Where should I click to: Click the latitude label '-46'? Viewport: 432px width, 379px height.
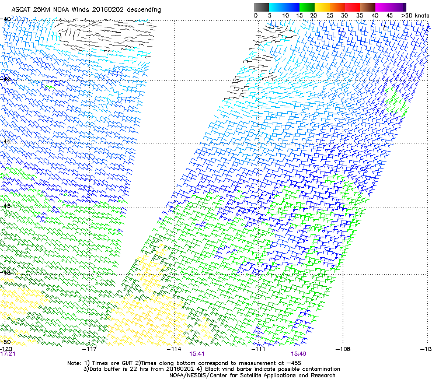(5, 206)
